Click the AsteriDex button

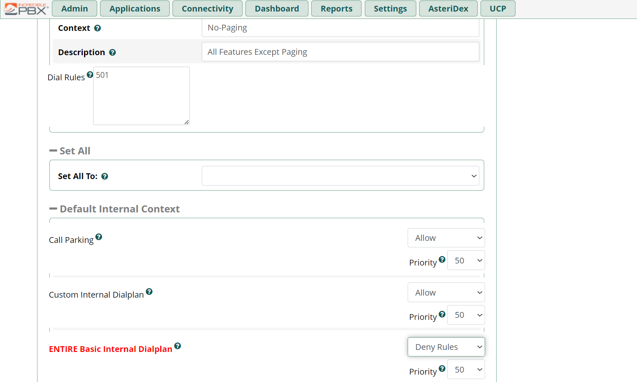448,9
